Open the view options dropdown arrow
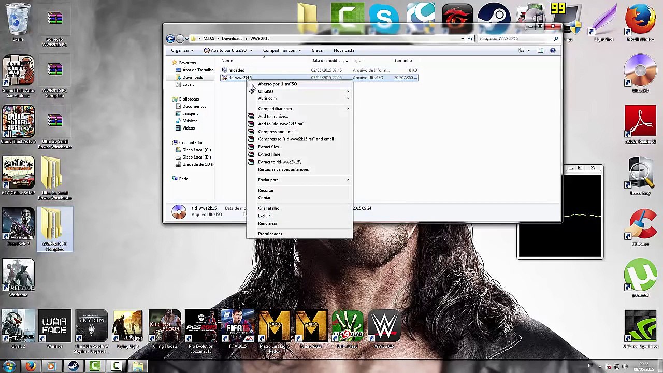Viewport: 663px width, 373px height. coord(528,50)
